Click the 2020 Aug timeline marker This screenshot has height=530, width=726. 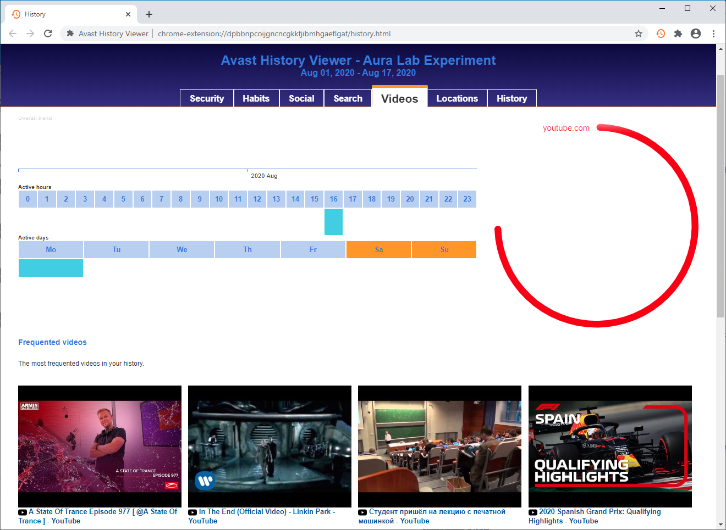click(264, 176)
